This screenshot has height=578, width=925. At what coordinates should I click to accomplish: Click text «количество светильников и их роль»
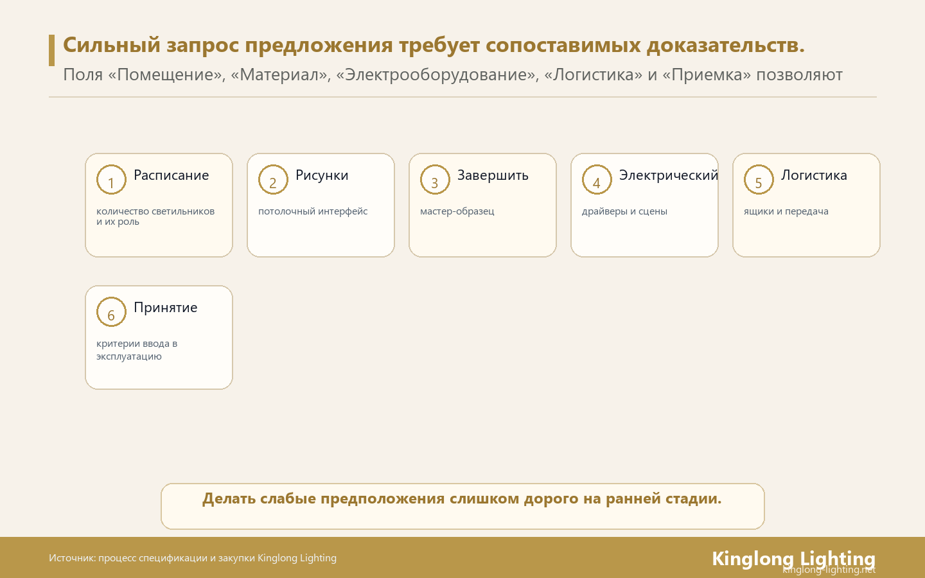[155, 216]
